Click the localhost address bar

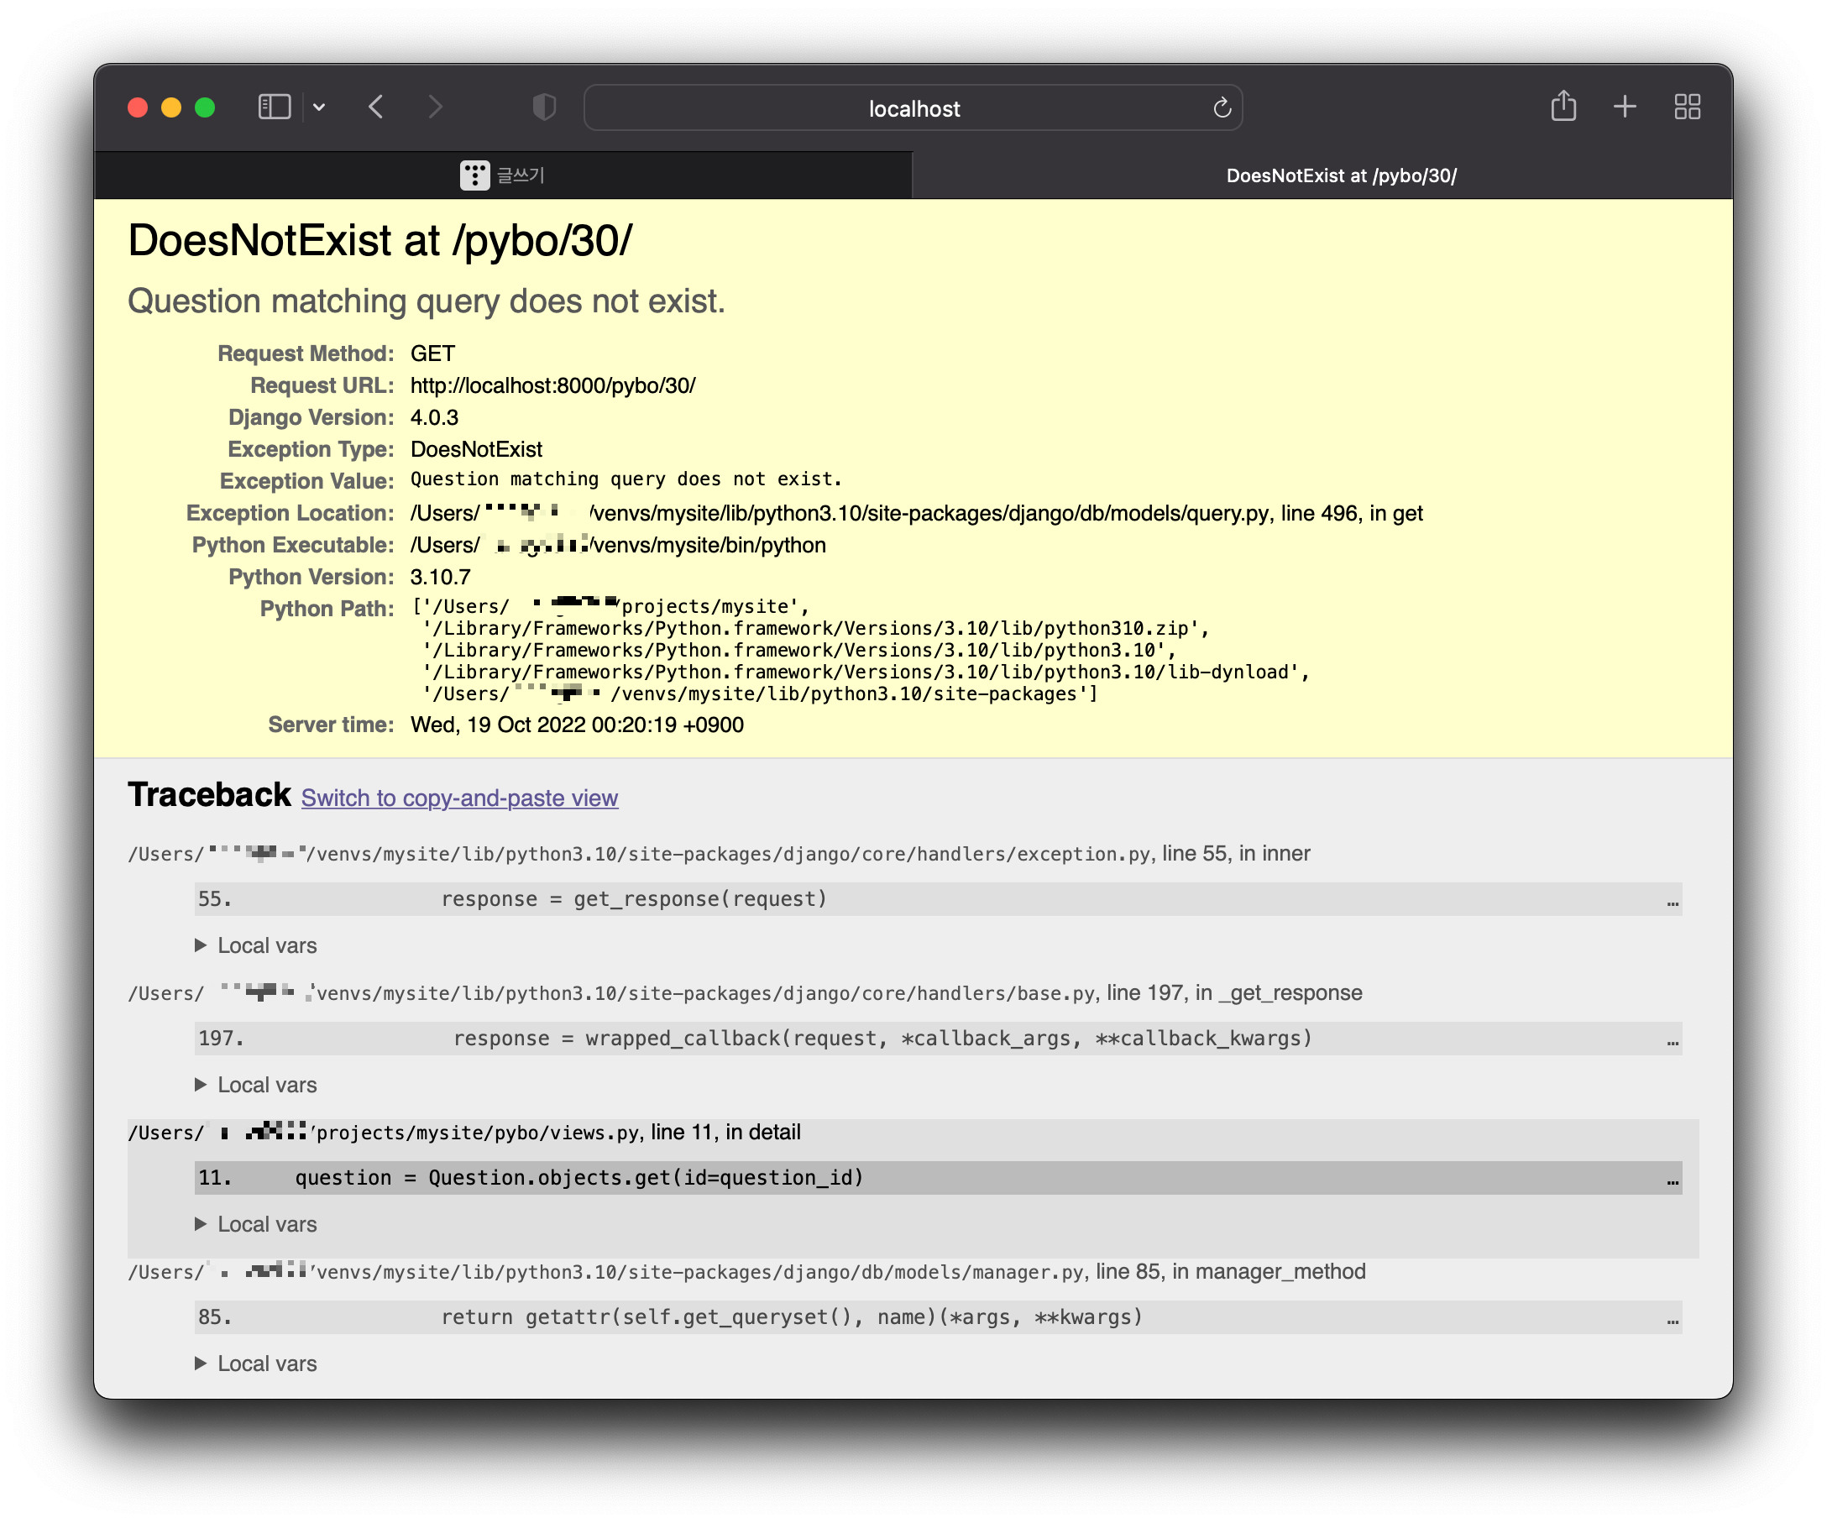tap(913, 107)
